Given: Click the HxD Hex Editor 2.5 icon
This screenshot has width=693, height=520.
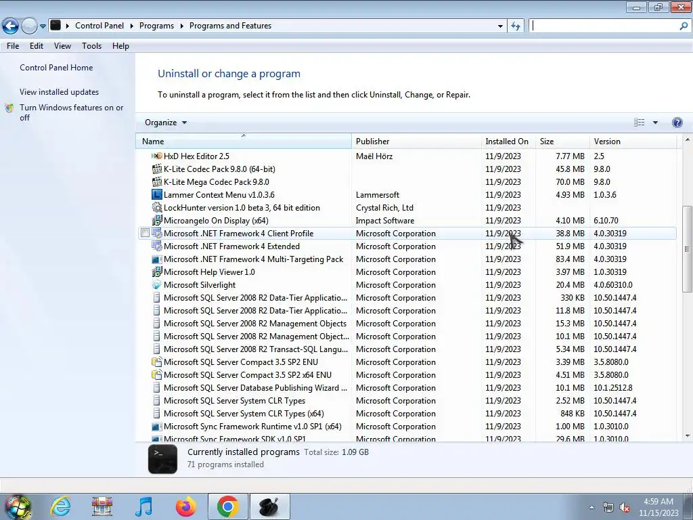Looking at the screenshot, I should pos(156,156).
